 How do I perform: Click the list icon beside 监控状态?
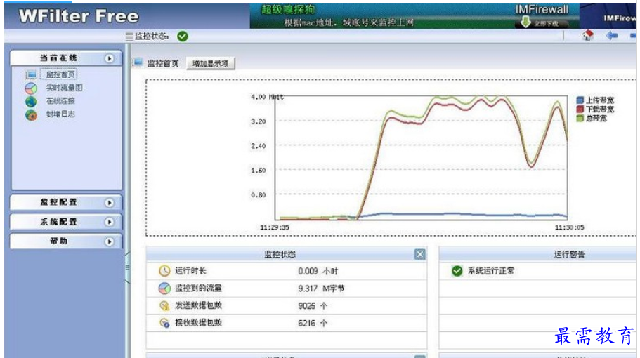pos(129,37)
